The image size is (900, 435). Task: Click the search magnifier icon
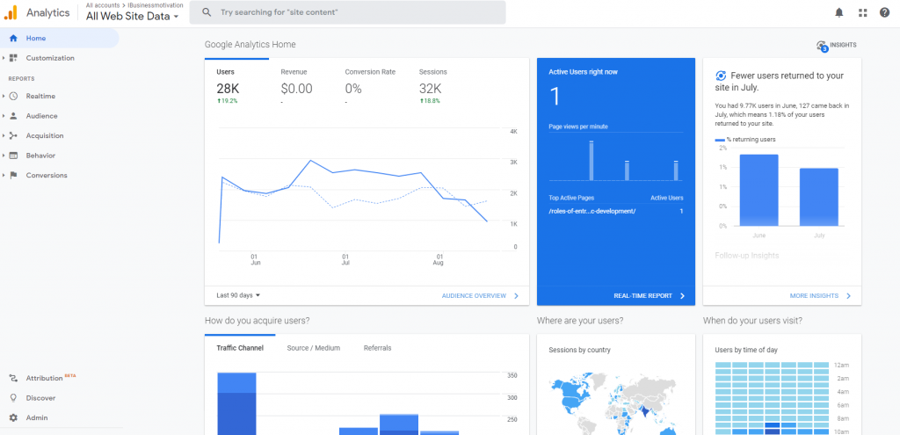(x=207, y=12)
